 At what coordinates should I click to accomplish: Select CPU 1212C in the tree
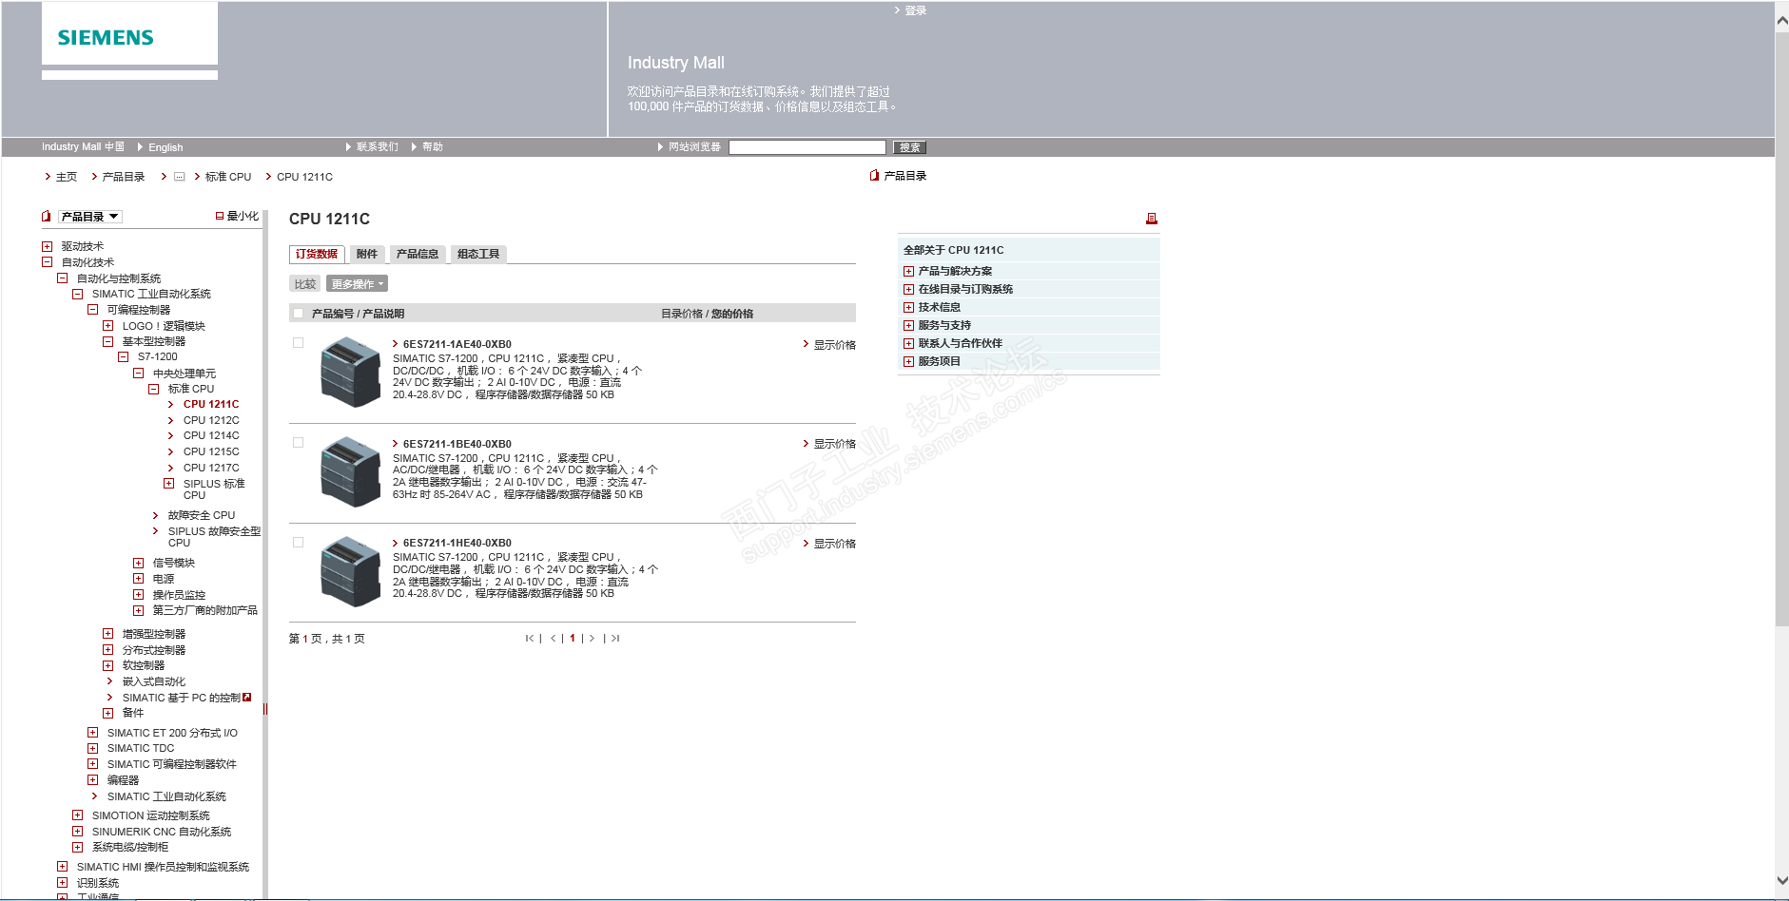point(211,420)
